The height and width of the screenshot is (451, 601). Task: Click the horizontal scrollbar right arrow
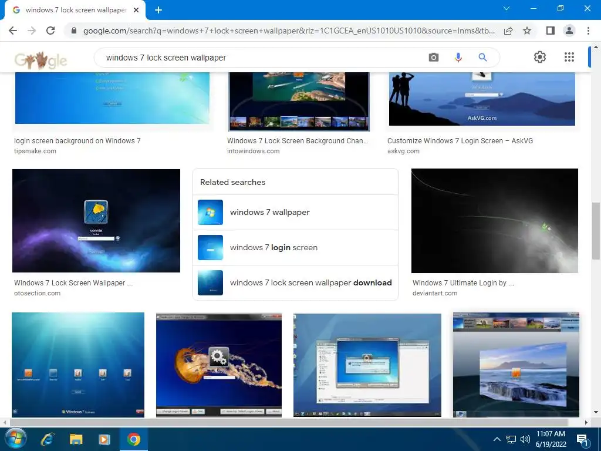(586, 422)
